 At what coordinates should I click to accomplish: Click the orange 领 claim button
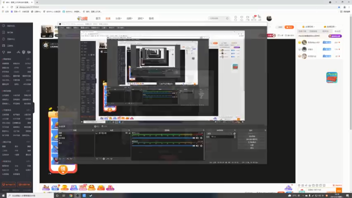(x=63, y=169)
